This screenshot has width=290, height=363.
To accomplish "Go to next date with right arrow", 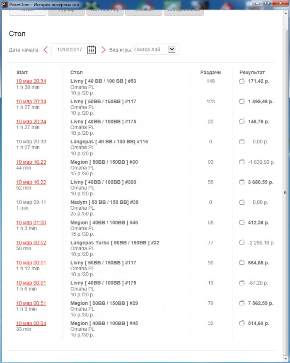I will pyautogui.click(x=104, y=50).
